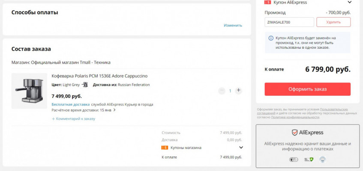Expand delivery time details chevron
This screenshot has height=171, width=363.
[114, 110]
